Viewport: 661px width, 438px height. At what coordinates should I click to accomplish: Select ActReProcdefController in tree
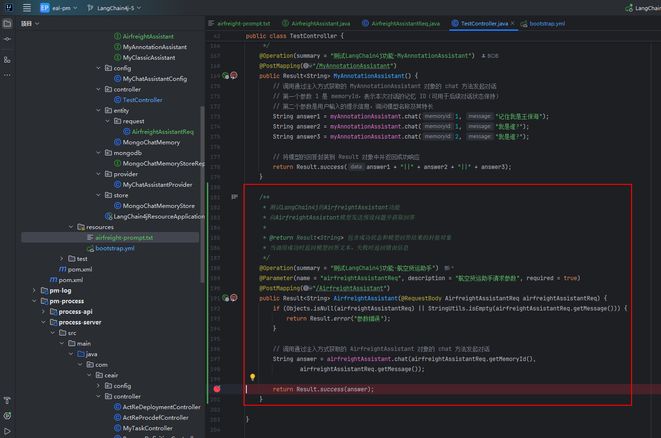(155, 418)
